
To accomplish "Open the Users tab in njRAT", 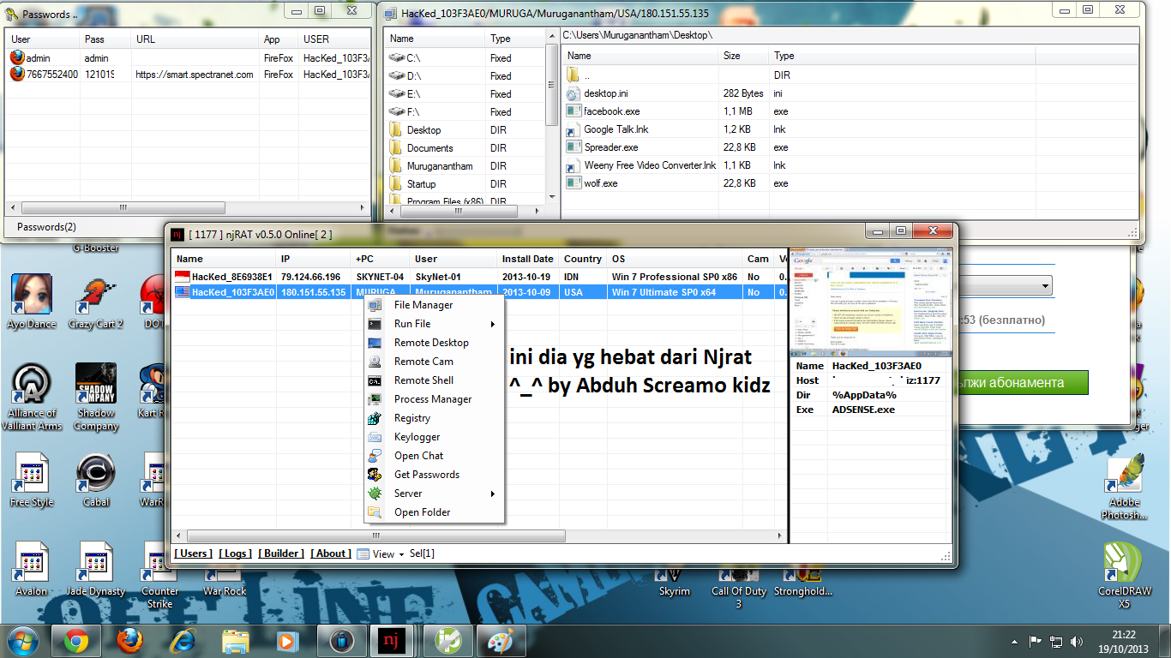I will [194, 553].
